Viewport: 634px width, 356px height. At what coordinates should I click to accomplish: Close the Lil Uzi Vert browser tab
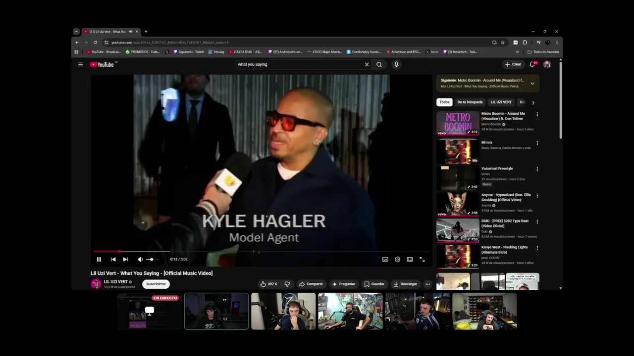pos(137,32)
